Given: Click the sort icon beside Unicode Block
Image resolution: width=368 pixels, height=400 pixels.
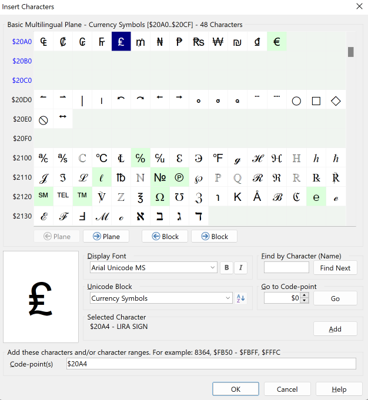Looking at the screenshot, I should (x=240, y=298).
